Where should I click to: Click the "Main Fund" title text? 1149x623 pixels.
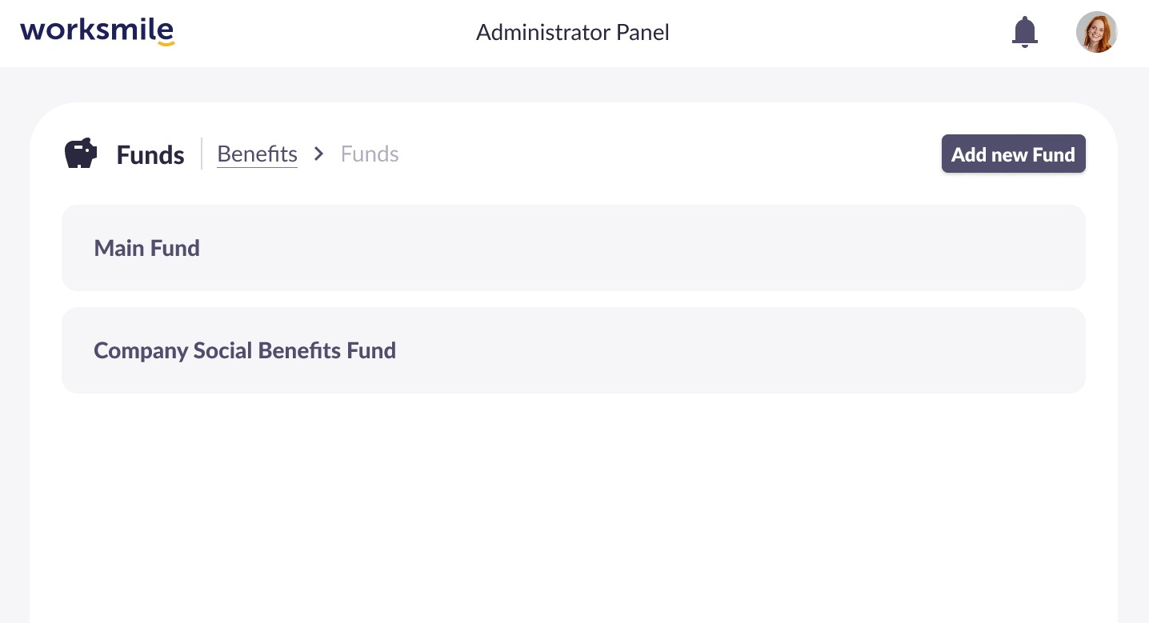147,248
